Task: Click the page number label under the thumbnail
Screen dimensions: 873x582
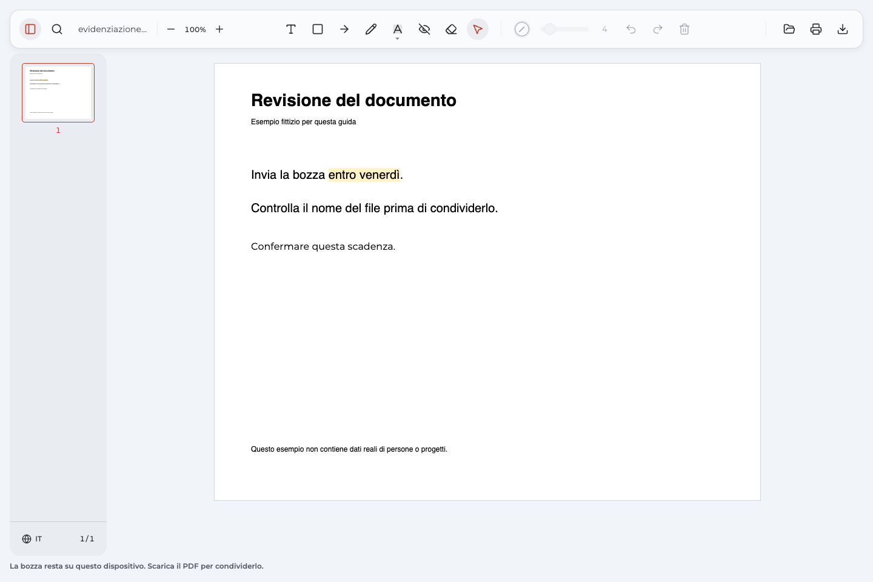Action: (58, 130)
